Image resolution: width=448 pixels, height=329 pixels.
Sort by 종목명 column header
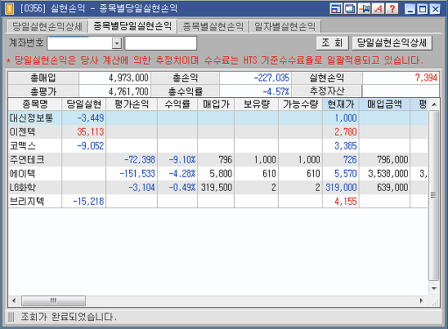pos(35,104)
